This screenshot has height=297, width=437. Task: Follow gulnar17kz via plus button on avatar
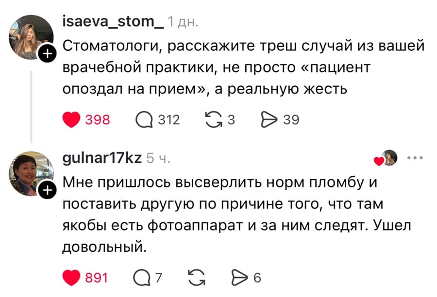[x=47, y=190]
